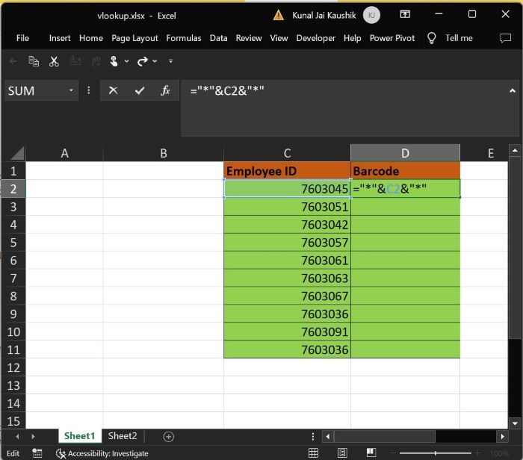The image size is (523, 460).
Task: Confirm the formula with the Enter checkmark
Action: [x=139, y=90]
